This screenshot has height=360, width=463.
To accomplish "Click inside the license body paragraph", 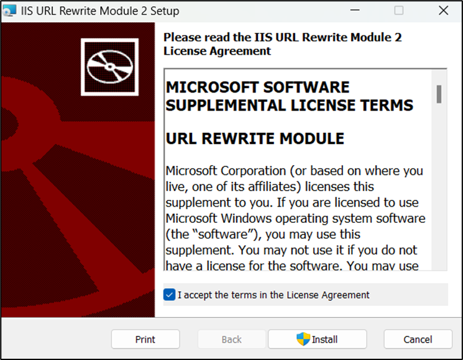I will pos(295,218).
